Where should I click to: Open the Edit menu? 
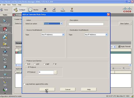tap(4, 5)
